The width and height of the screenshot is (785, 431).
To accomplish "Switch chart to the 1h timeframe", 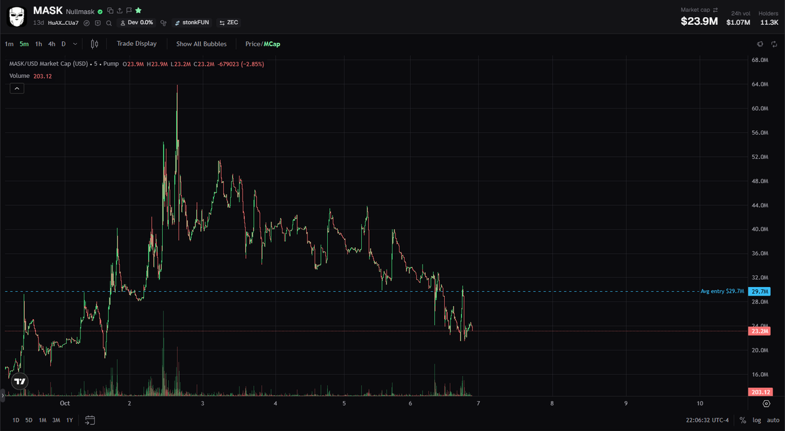I will (x=39, y=44).
